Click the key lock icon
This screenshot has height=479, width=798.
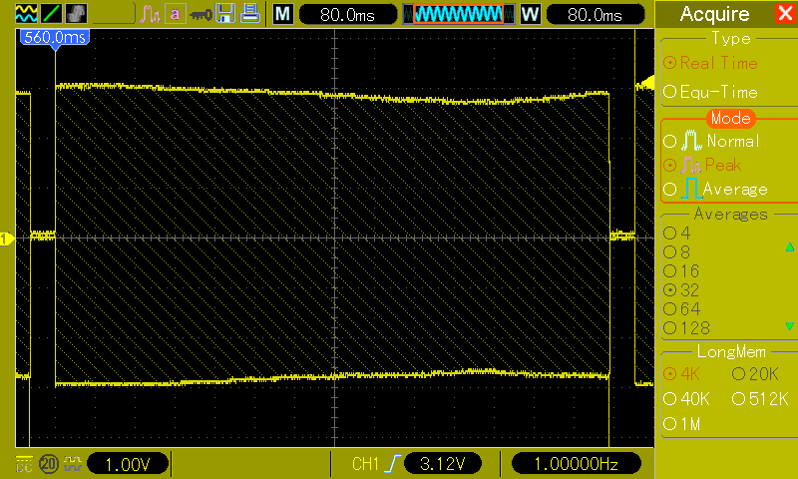(200, 15)
